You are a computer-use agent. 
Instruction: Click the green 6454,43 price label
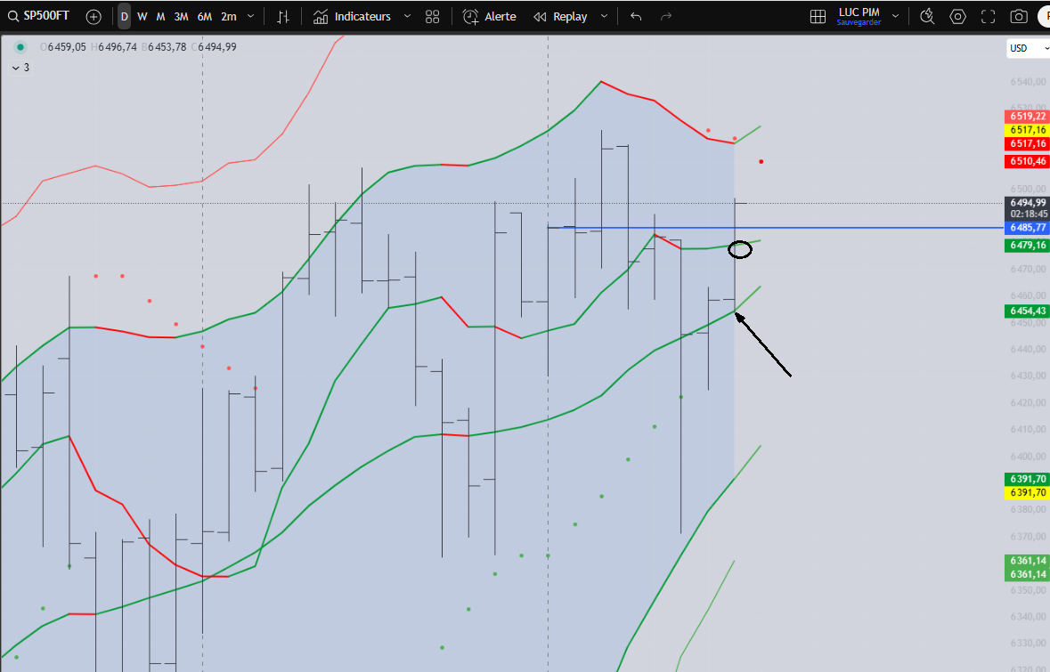[x=1028, y=311]
